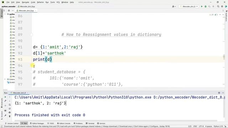The width and height of the screenshot is (228, 128).
Task: Collapse the python project root folder
Action: (5, 14)
